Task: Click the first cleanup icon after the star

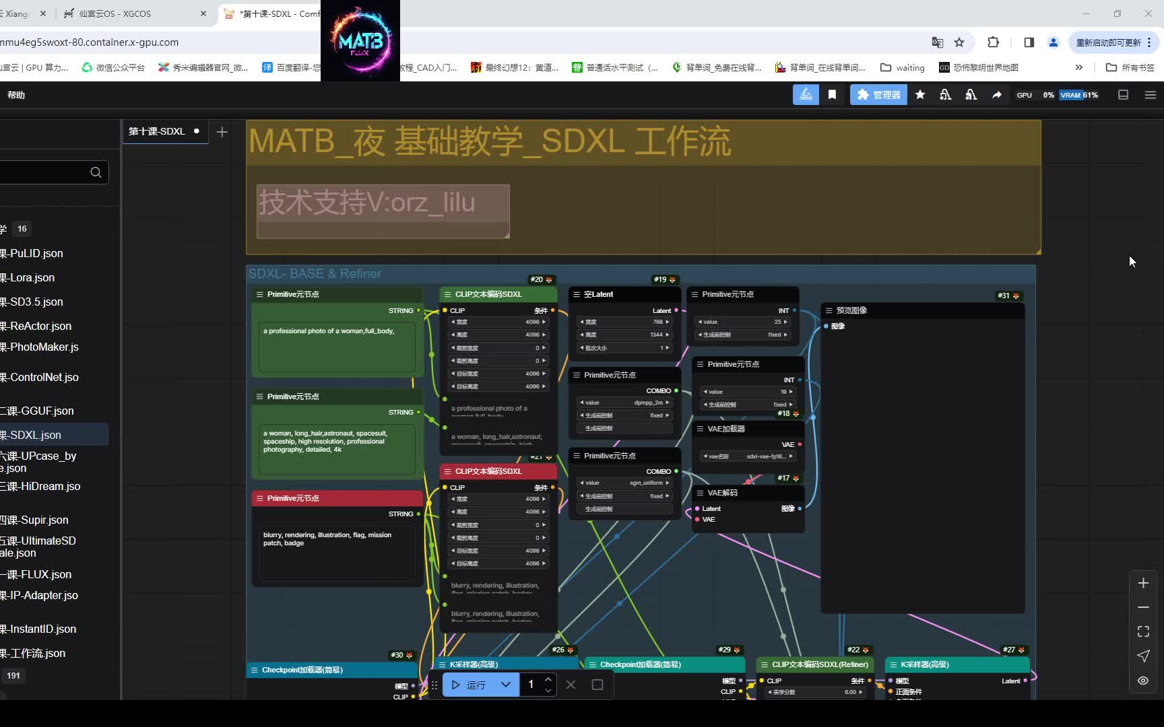Action: (946, 95)
